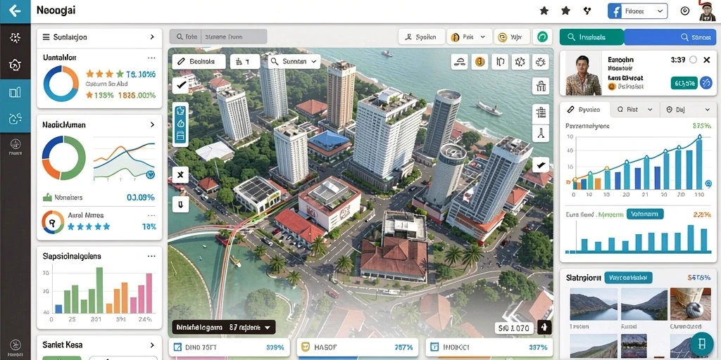Switch to the blue 'Stmces' tab
This screenshot has height=360, width=721.
(670, 37)
